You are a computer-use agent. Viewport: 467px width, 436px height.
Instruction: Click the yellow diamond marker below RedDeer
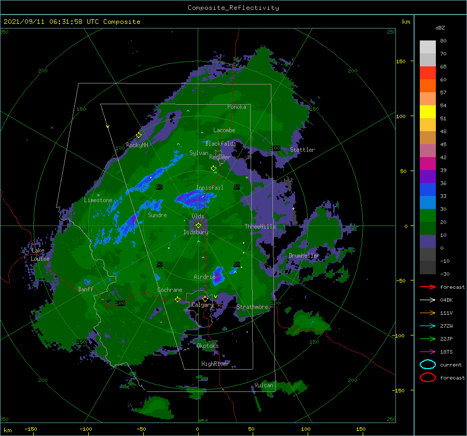[214, 168]
